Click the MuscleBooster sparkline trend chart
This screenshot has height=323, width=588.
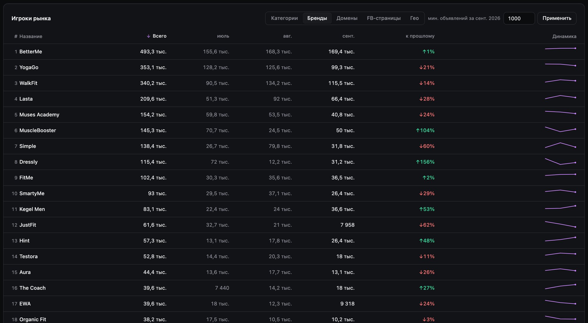560,129
